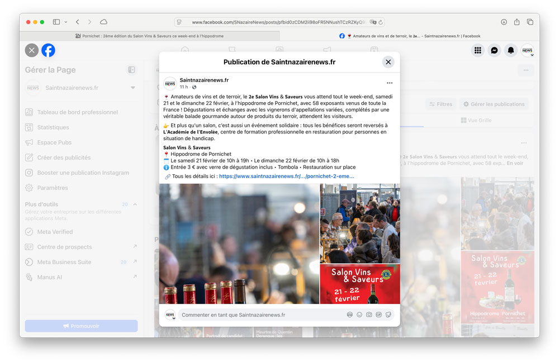Open the Facebook apps grid menu
Screen dimensions: 559x363
click(x=477, y=50)
